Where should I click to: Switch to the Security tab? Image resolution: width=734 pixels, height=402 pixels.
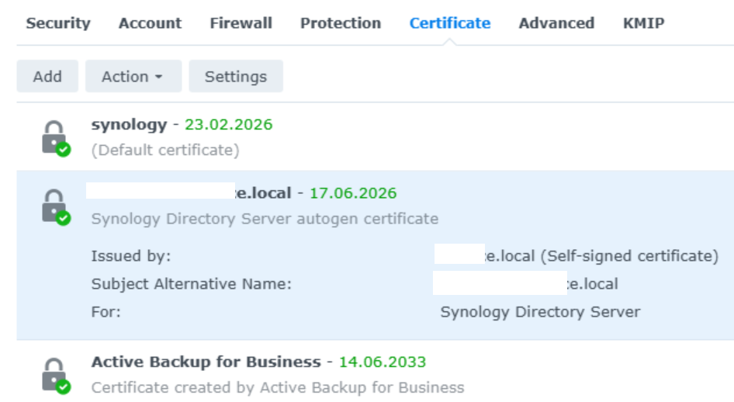[x=58, y=23]
